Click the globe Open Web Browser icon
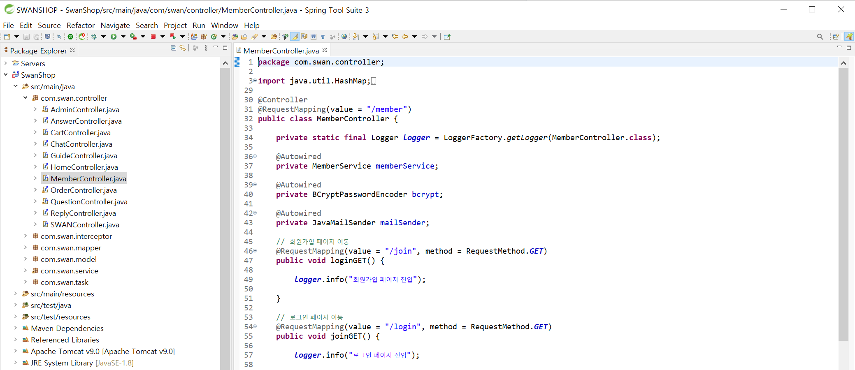 click(344, 37)
